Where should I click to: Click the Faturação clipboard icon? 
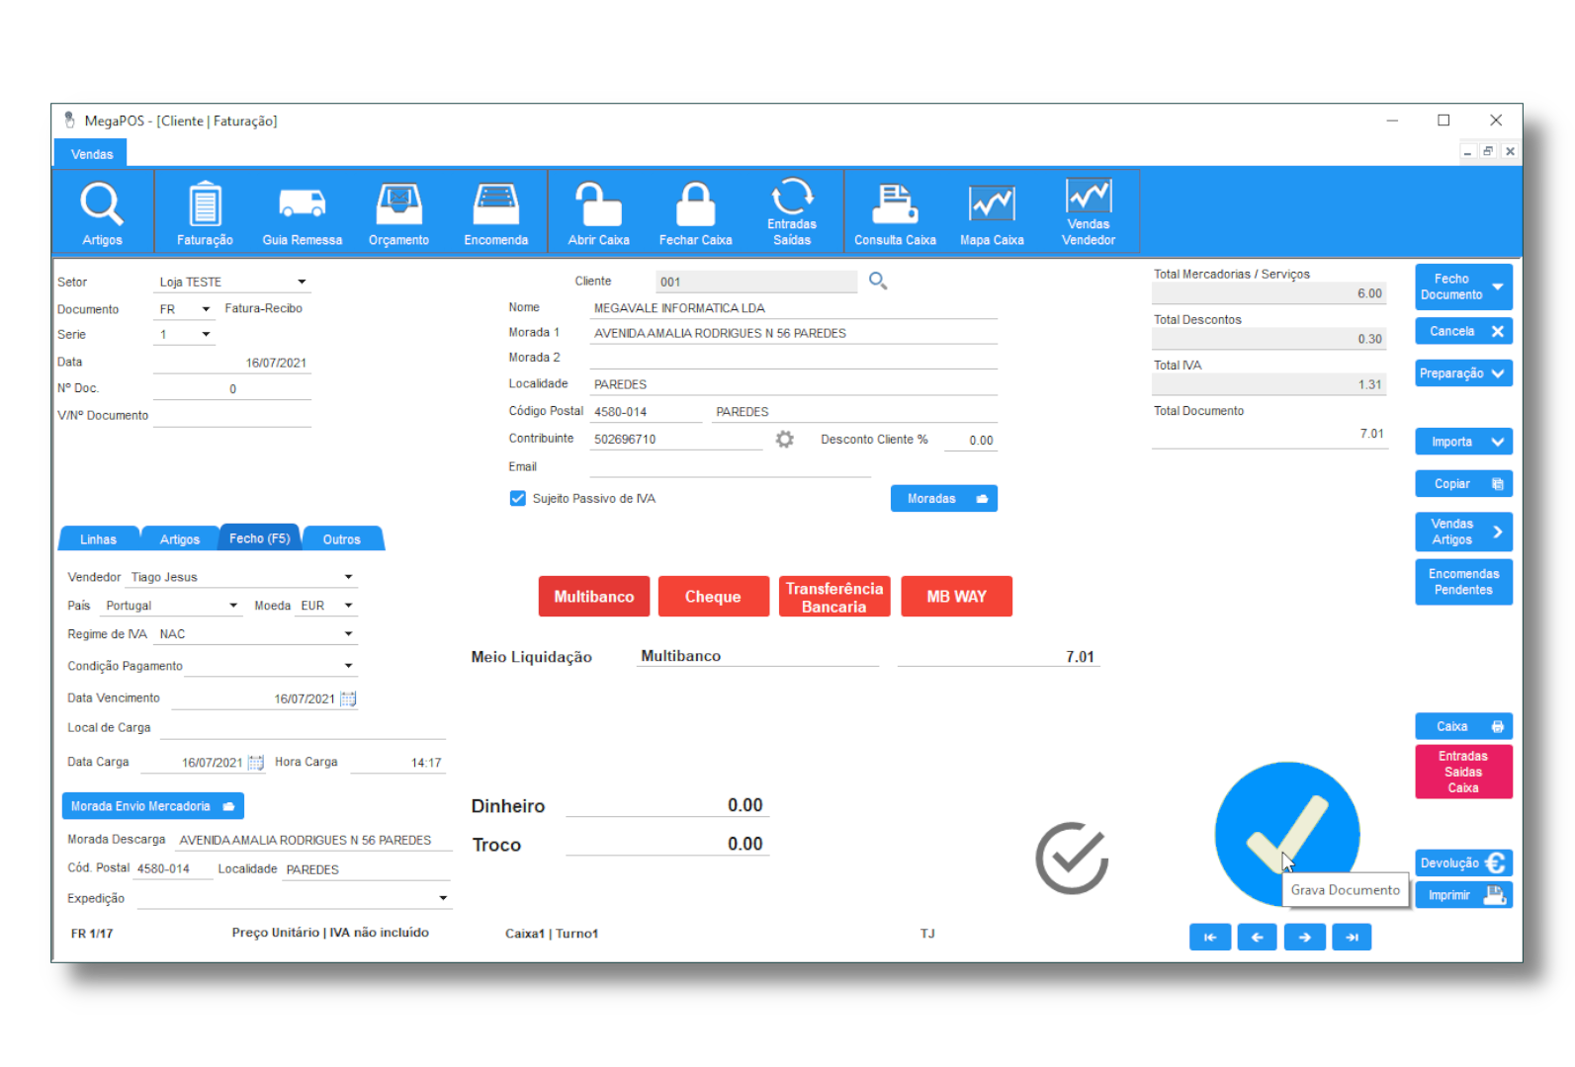[x=205, y=205]
